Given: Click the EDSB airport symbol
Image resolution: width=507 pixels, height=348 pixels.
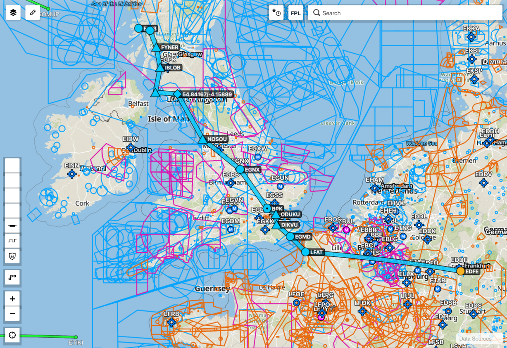Looking at the screenshot, I should [x=448, y=311].
